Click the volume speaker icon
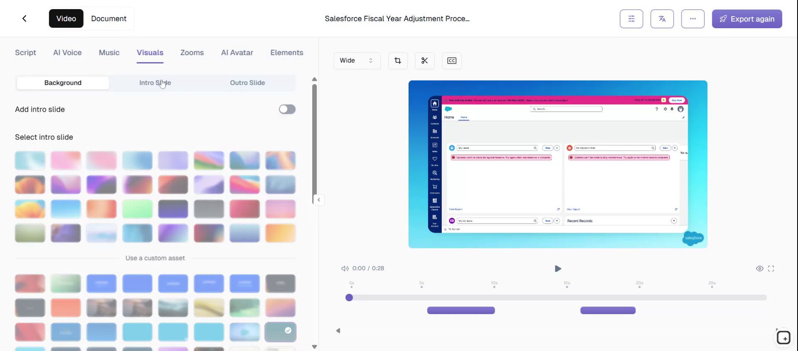798x351 pixels. (345, 268)
